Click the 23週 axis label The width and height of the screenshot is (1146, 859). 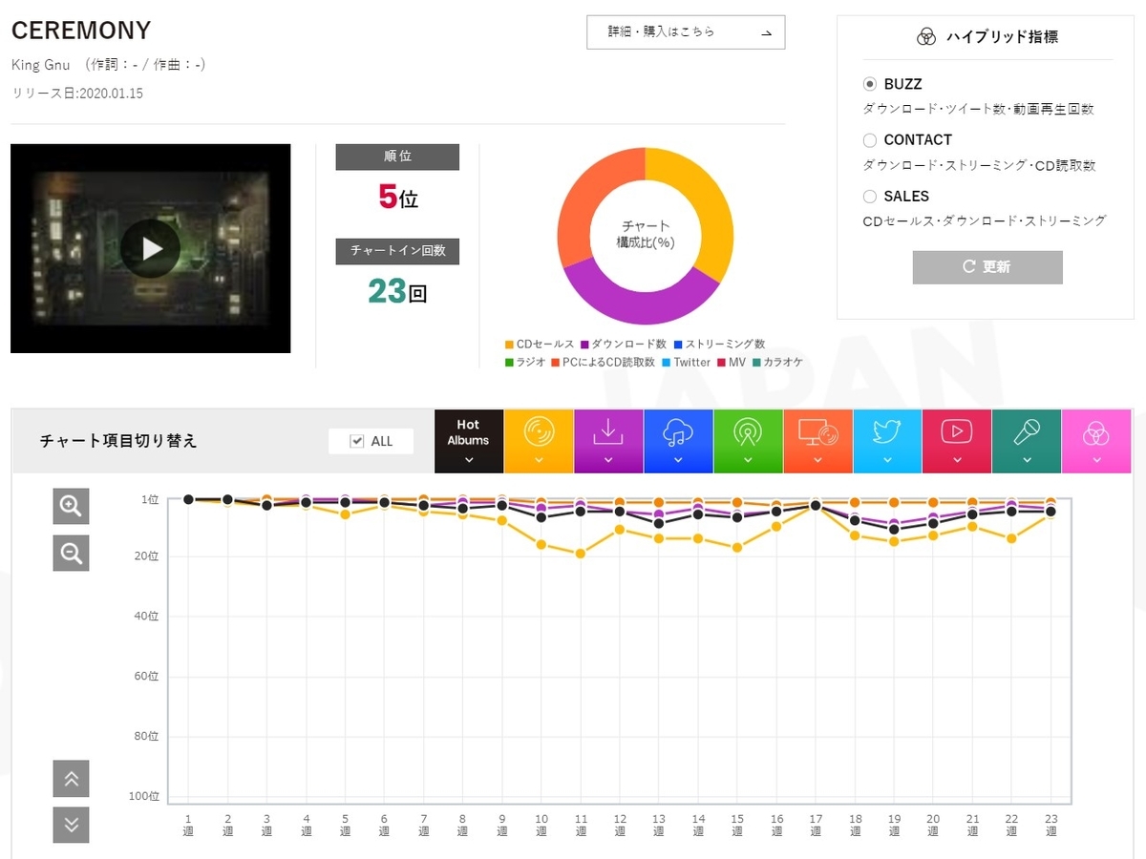(1050, 826)
